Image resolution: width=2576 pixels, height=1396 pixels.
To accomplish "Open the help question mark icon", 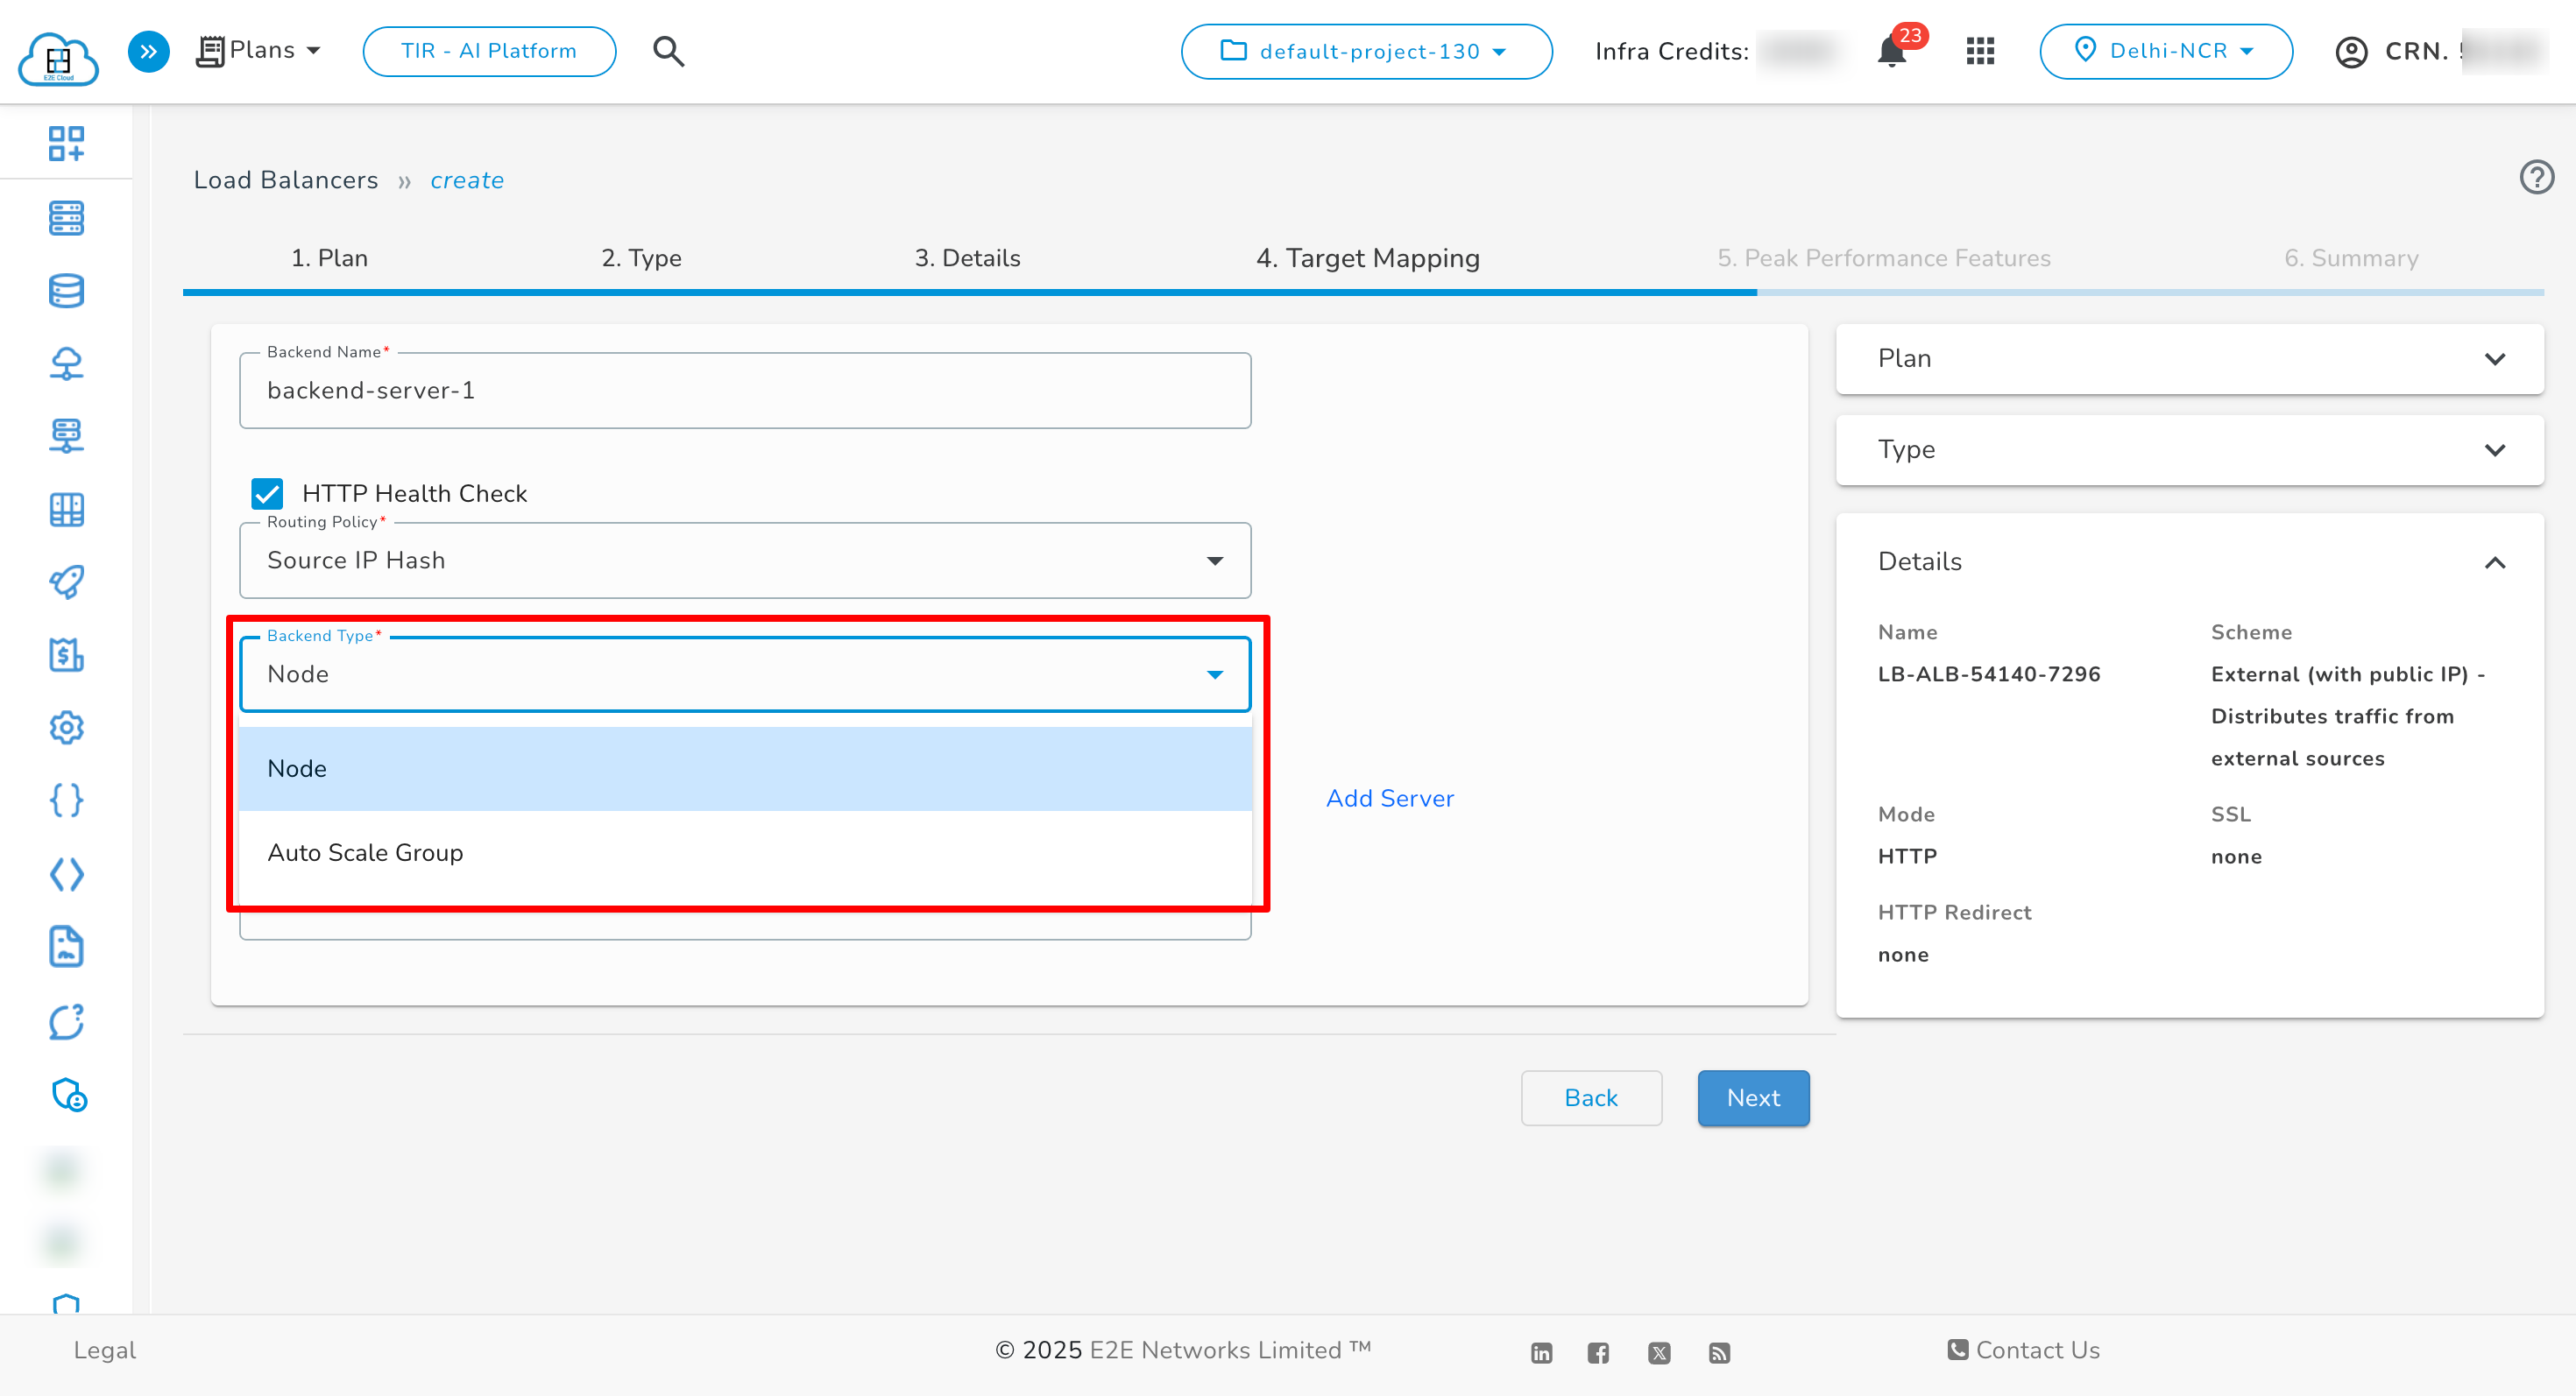I will 2537,177.
